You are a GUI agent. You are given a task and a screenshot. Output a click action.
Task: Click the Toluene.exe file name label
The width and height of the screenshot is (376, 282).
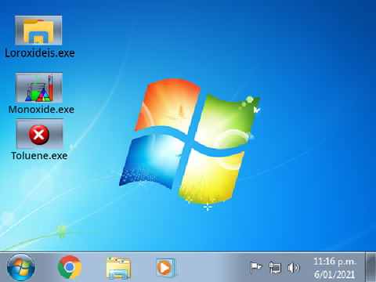(39, 156)
